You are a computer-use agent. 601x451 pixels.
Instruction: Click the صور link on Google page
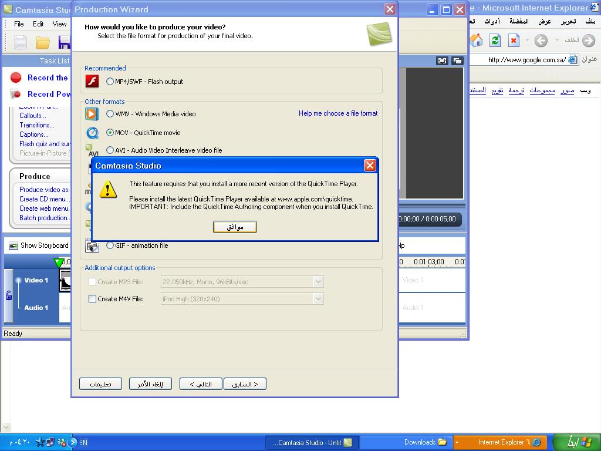point(568,90)
